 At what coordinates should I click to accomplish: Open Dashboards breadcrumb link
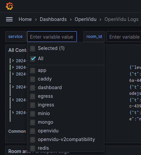point(53,19)
